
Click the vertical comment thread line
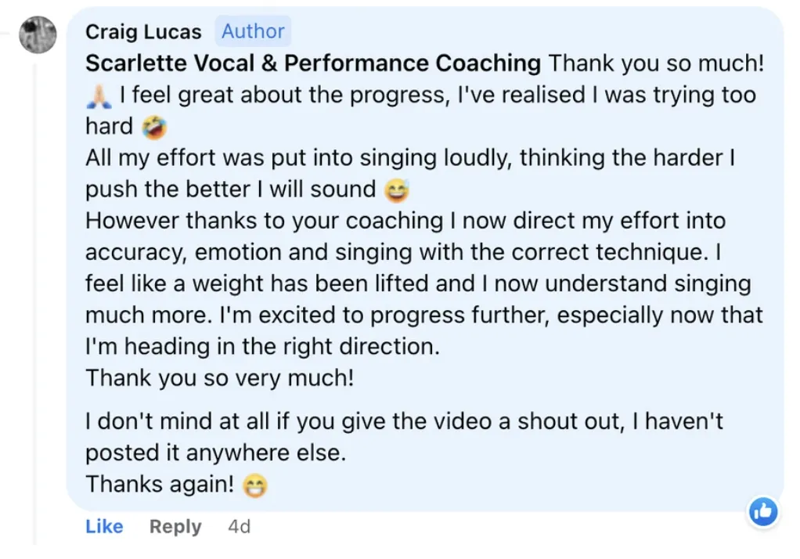coord(35,313)
